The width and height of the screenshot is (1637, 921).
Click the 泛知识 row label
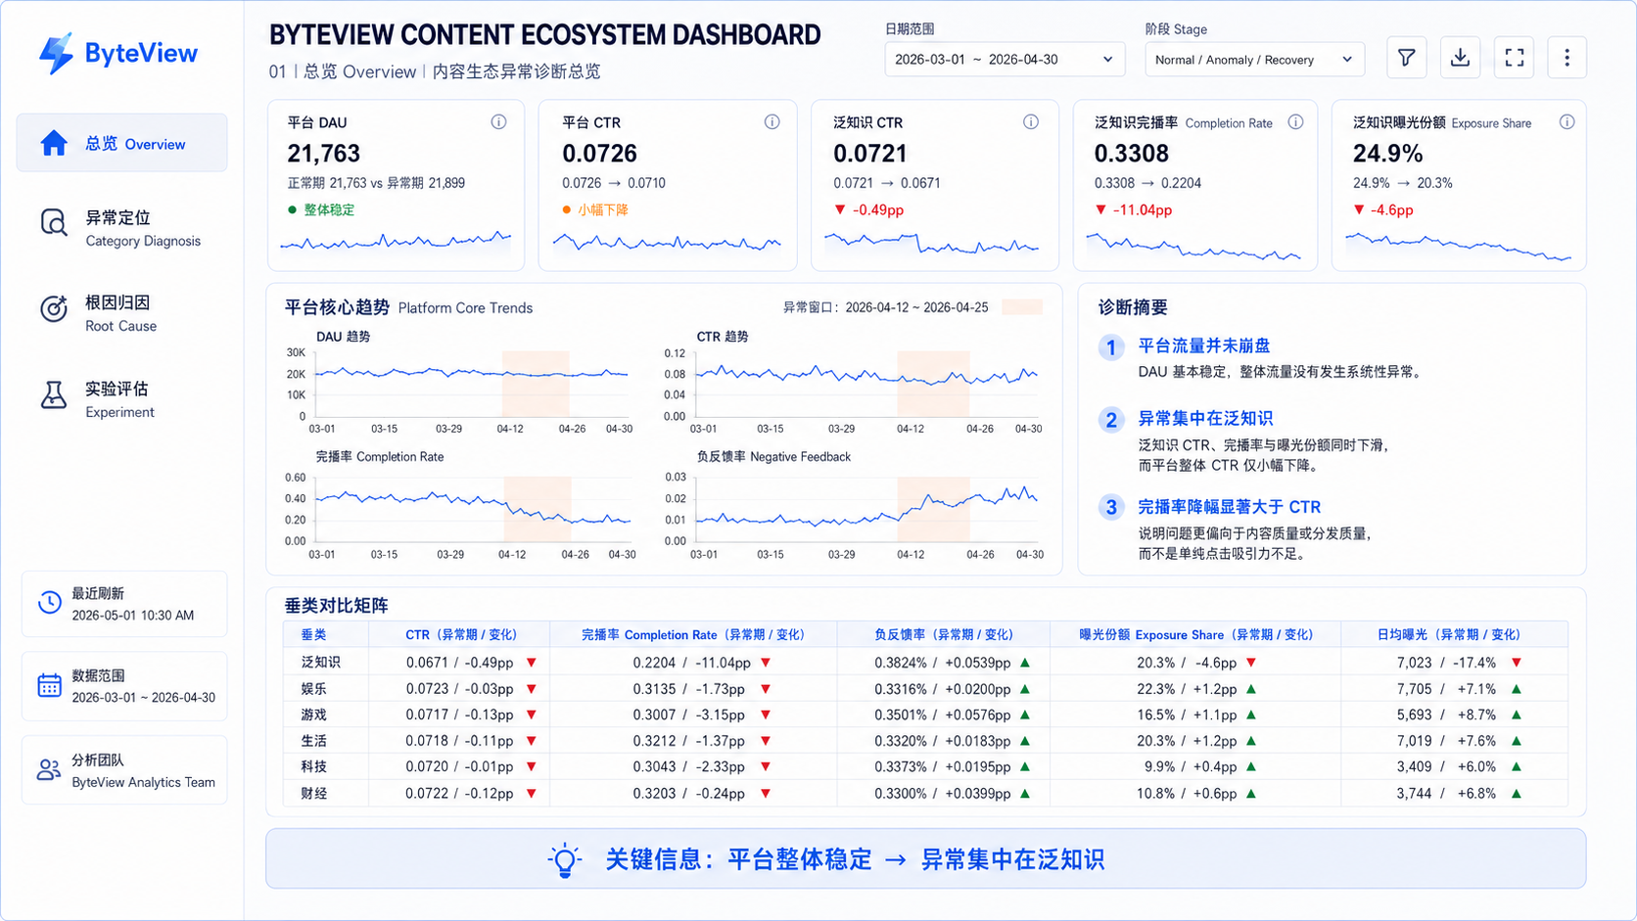(x=320, y=663)
